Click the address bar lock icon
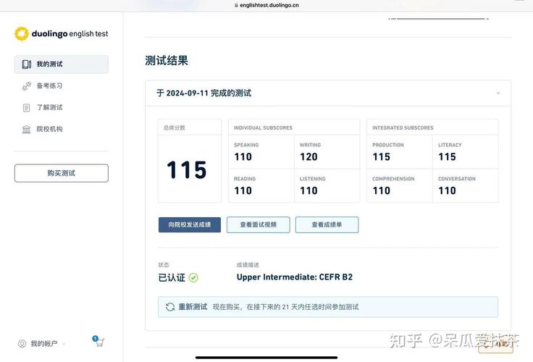The height and width of the screenshot is (362, 533). [236, 5]
